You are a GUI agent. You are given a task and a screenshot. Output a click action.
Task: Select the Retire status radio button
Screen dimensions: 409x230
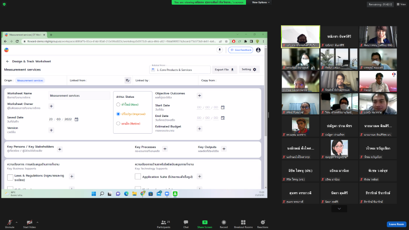[x=118, y=124]
